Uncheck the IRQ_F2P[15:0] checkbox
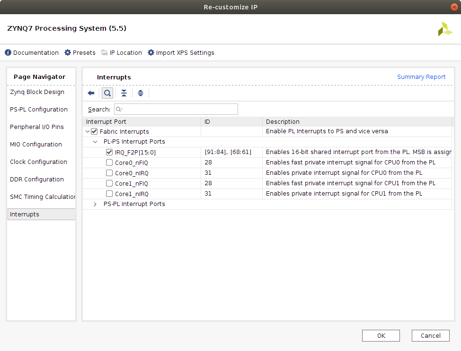The height and width of the screenshot is (351, 461). pyautogui.click(x=109, y=152)
